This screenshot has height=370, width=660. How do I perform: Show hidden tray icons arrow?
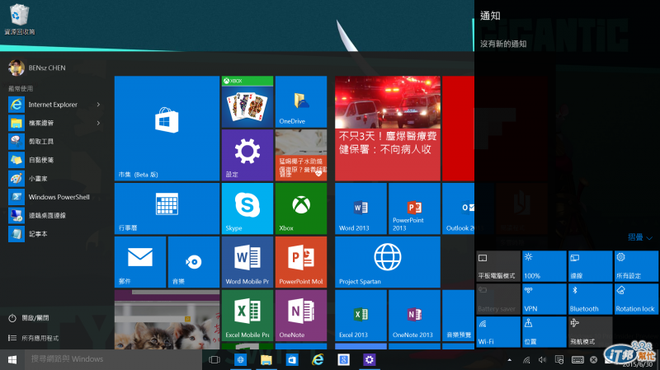coord(510,360)
